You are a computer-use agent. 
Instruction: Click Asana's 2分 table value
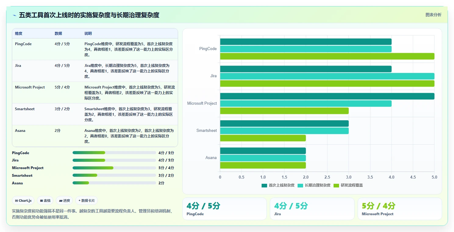tap(58, 131)
